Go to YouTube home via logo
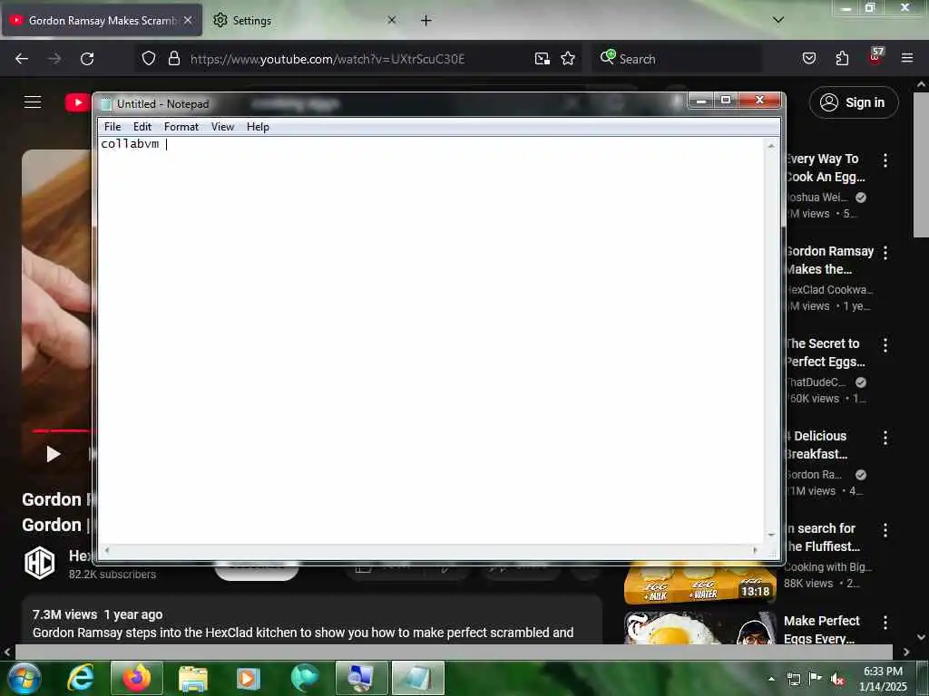This screenshot has width=929, height=696. click(78, 102)
